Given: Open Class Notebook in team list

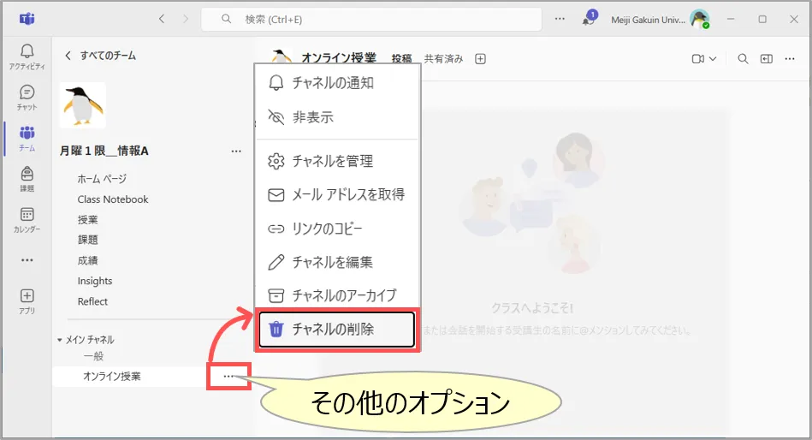Looking at the screenshot, I should tap(113, 199).
